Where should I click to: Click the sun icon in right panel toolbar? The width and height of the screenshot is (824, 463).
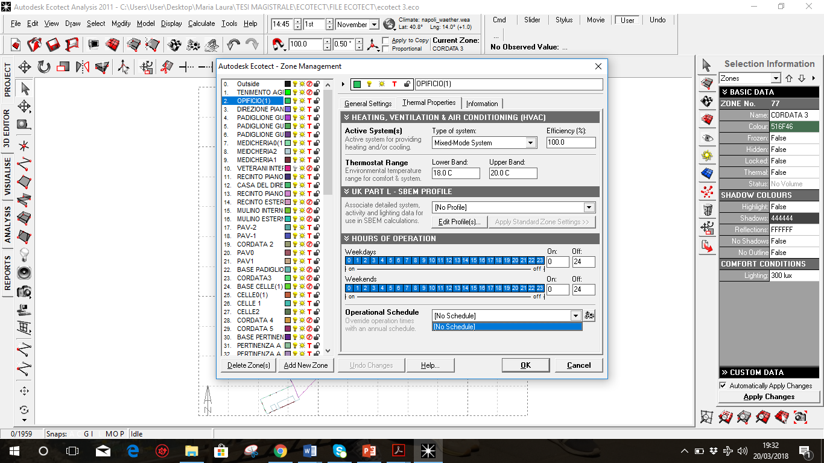point(707,156)
